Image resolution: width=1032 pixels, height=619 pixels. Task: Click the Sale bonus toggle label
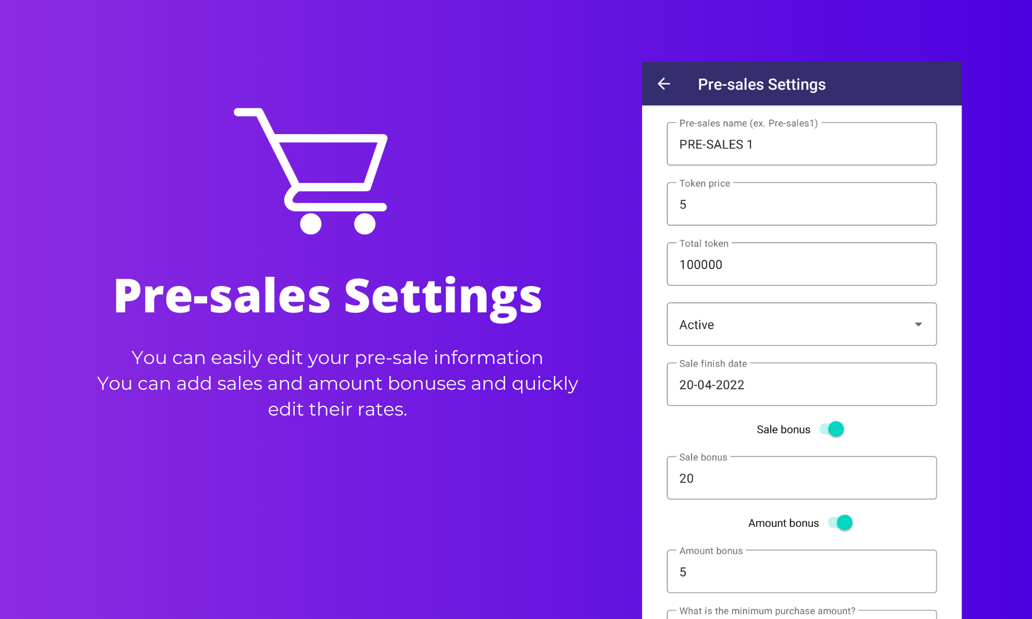coord(783,429)
